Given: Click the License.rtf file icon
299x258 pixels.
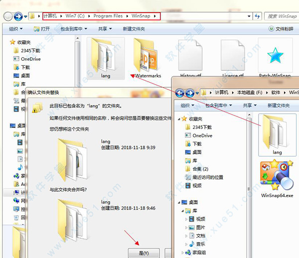Looking at the screenshot, I should [x=232, y=56].
